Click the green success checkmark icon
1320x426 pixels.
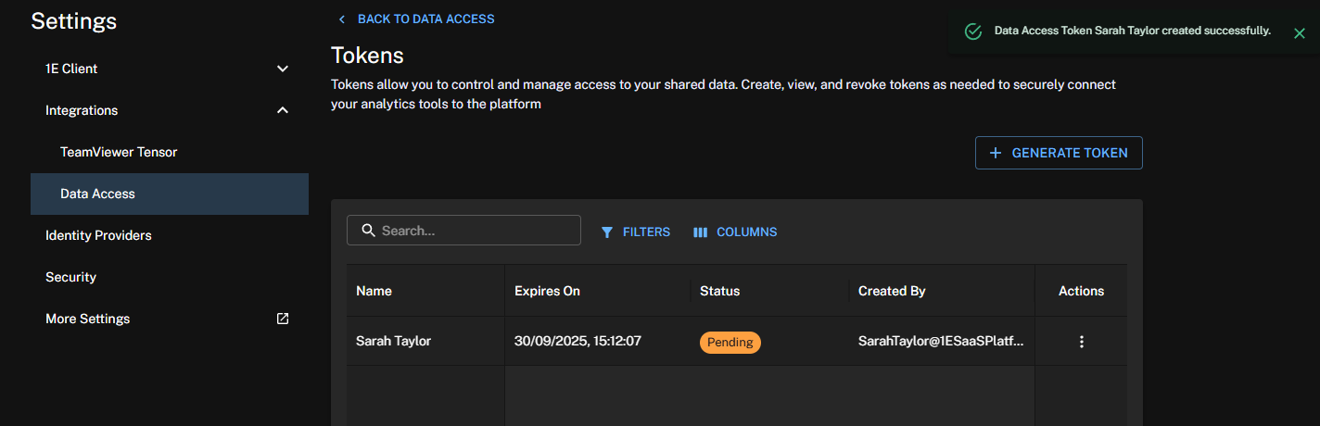(x=973, y=31)
